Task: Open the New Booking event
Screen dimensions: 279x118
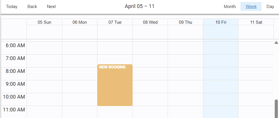Action: pos(115,85)
